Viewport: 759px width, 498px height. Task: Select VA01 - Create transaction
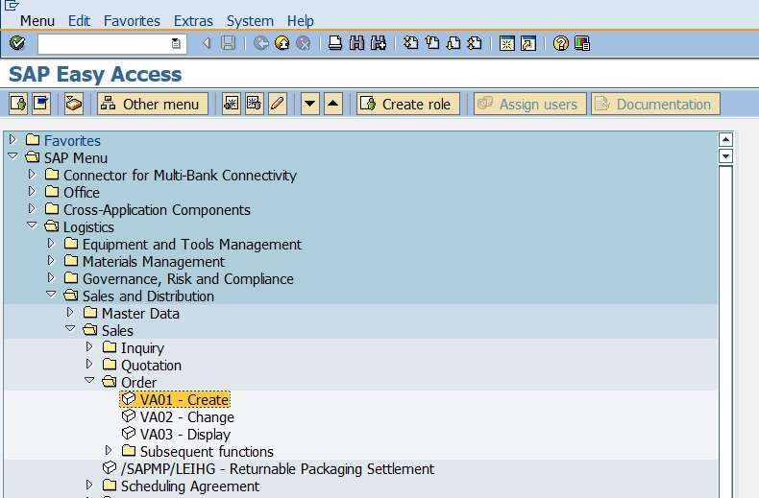point(175,399)
